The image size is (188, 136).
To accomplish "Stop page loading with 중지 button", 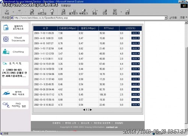I will (32, 12).
